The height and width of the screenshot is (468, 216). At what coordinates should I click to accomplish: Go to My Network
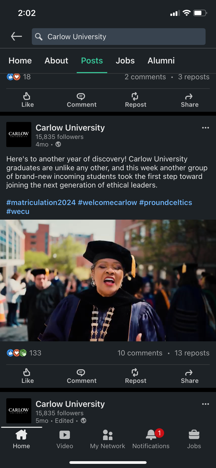(x=107, y=439)
